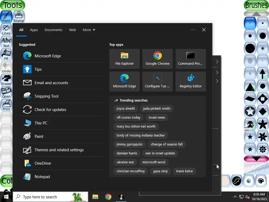Open a saved drawing with Open tool

(6, 93)
